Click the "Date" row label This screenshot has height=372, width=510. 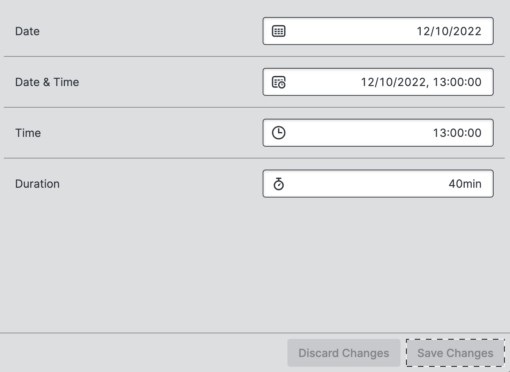click(x=27, y=31)
